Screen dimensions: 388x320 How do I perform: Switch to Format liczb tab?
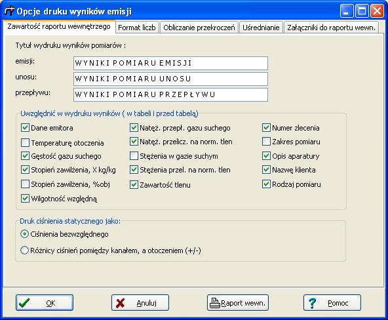click(137, 28)
